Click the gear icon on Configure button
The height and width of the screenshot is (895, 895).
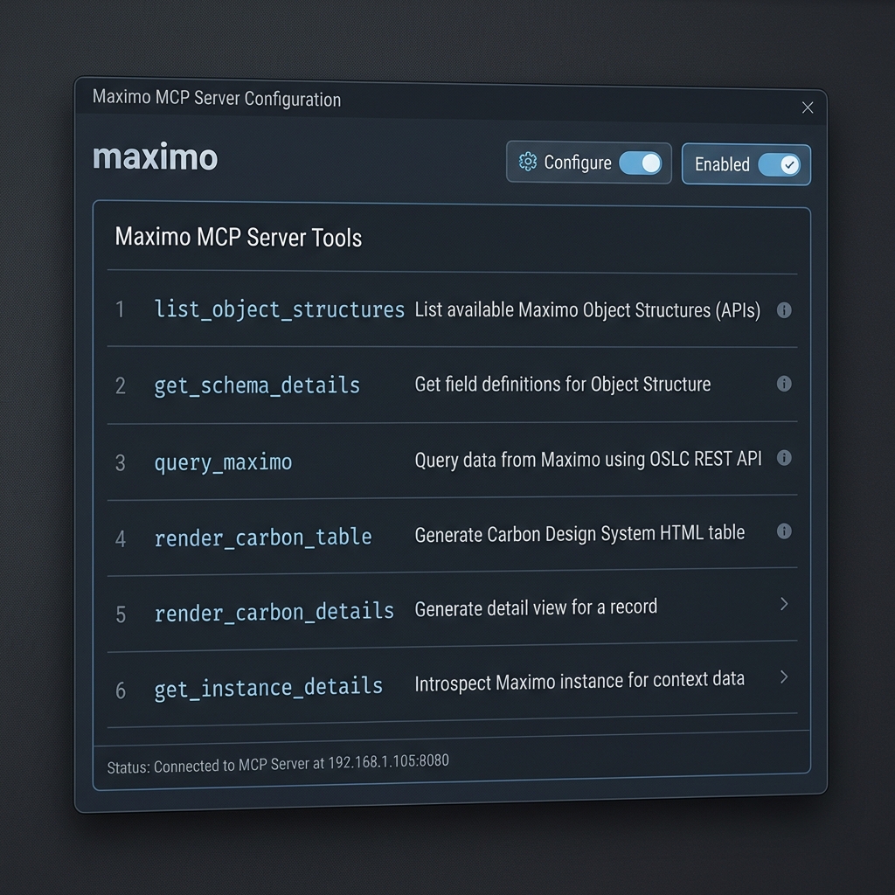[x=528, y=162]
